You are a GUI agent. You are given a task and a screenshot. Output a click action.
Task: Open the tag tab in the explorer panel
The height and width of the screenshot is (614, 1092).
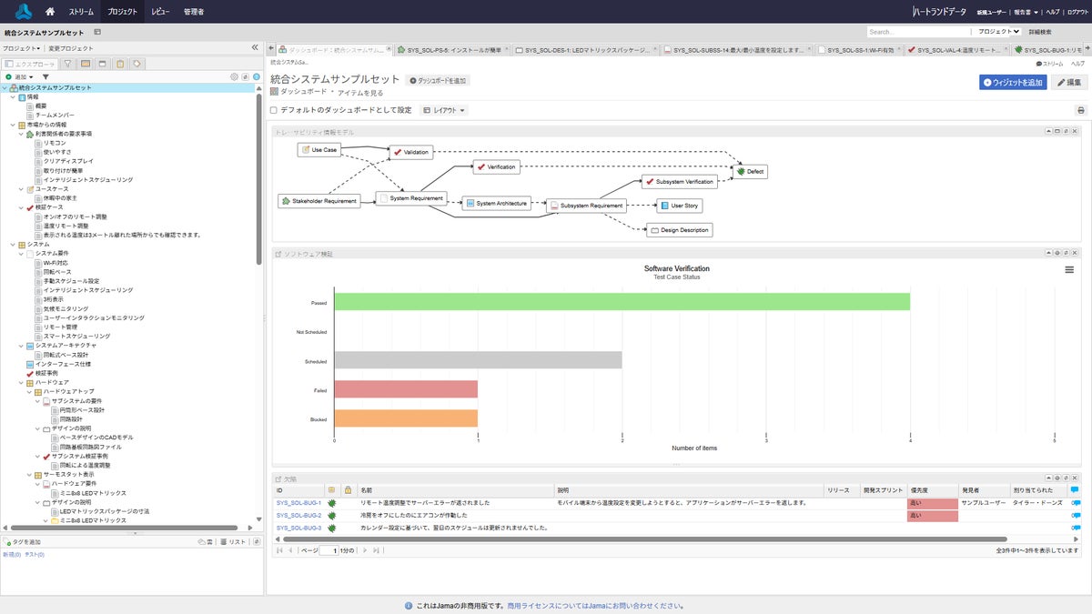pyautogui.click(x=136, y=64)
